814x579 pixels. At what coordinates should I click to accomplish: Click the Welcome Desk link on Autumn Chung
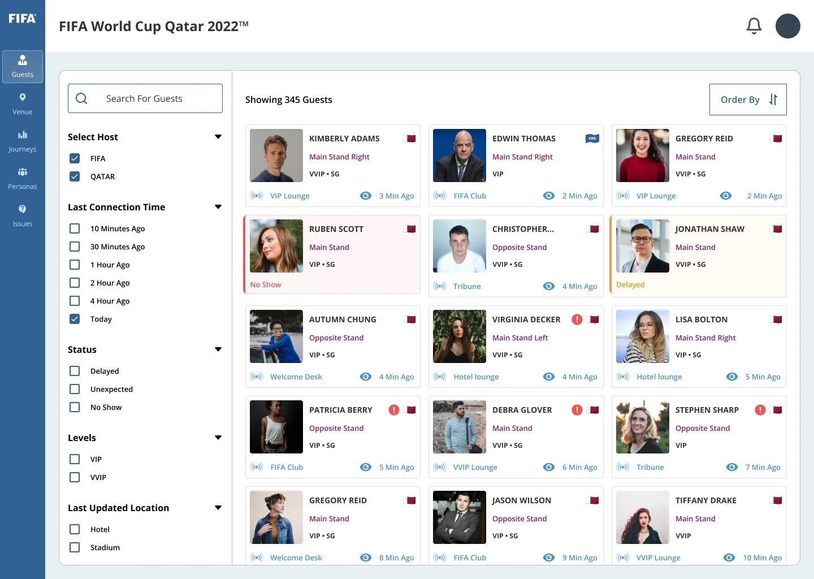click(296, 377)
